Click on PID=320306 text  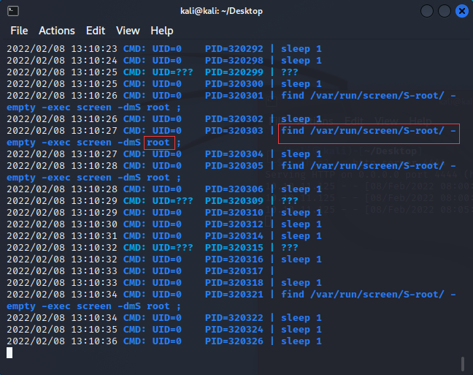234,189
